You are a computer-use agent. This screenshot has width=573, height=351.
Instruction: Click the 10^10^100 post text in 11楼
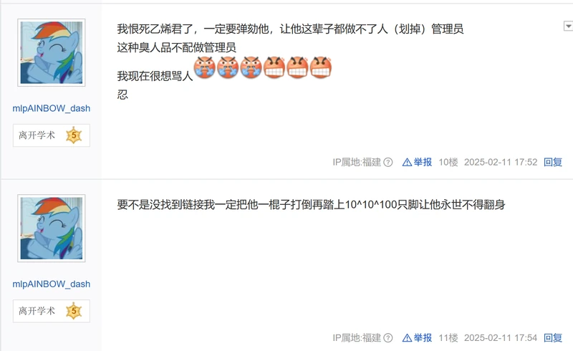(x=311, y=204)
